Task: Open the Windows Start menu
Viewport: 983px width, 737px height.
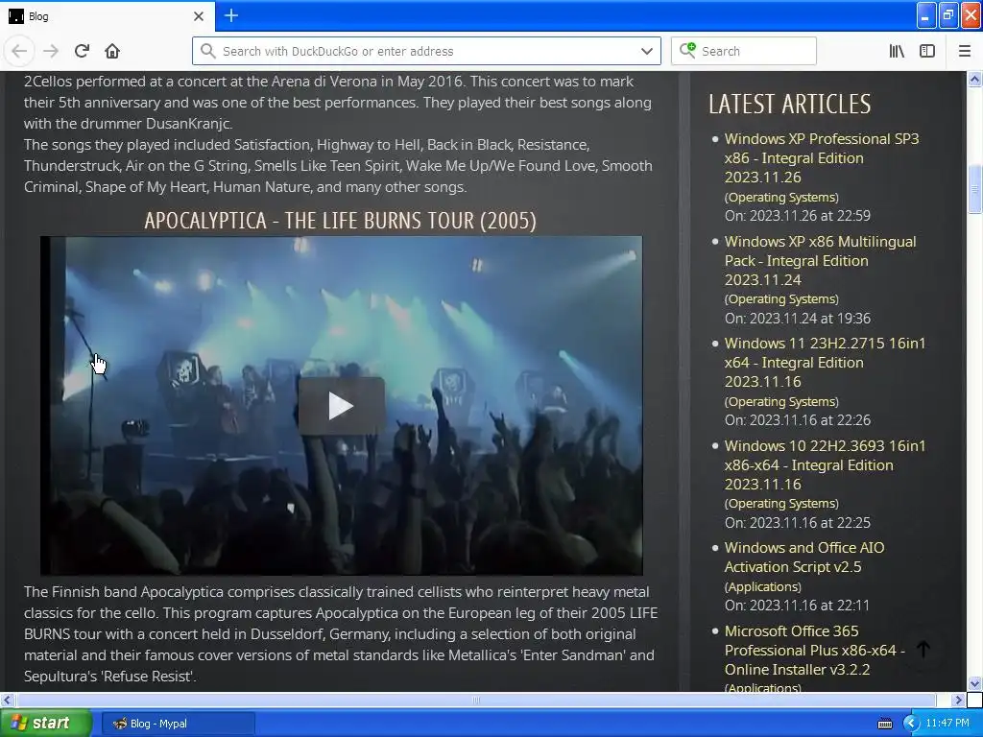Action: coord(46,724)
